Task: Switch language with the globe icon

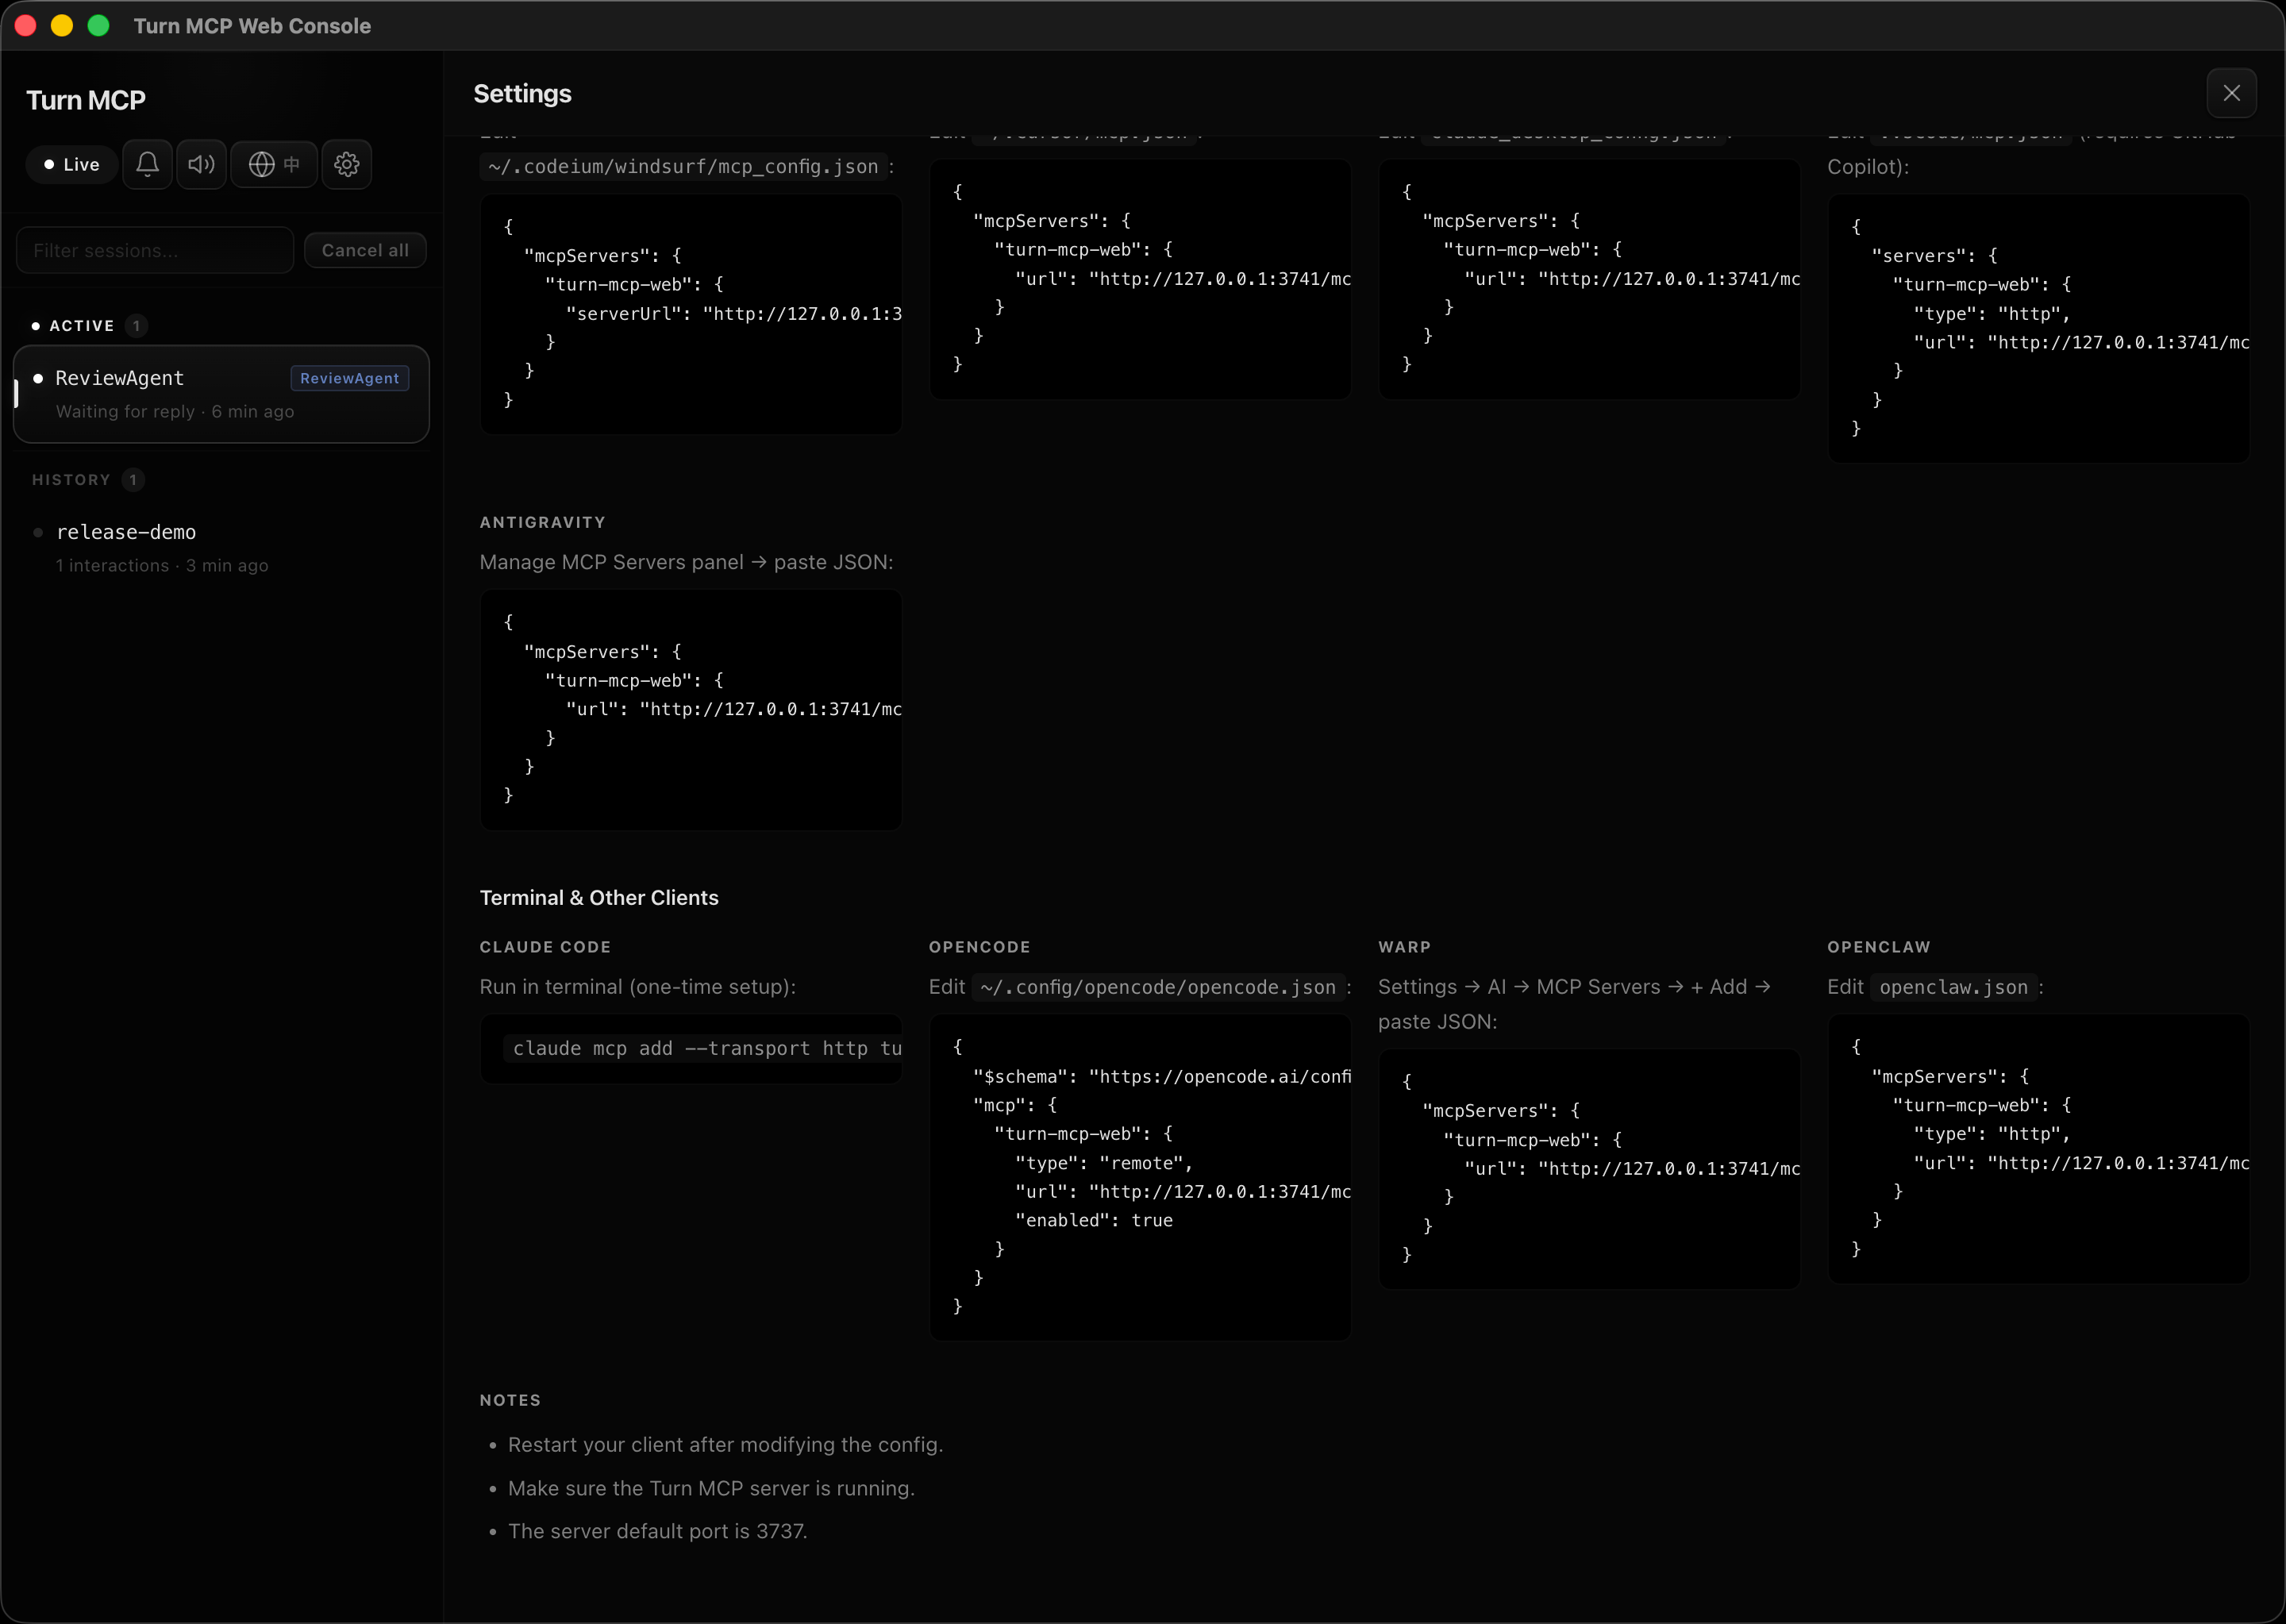Action: (274, 164)
